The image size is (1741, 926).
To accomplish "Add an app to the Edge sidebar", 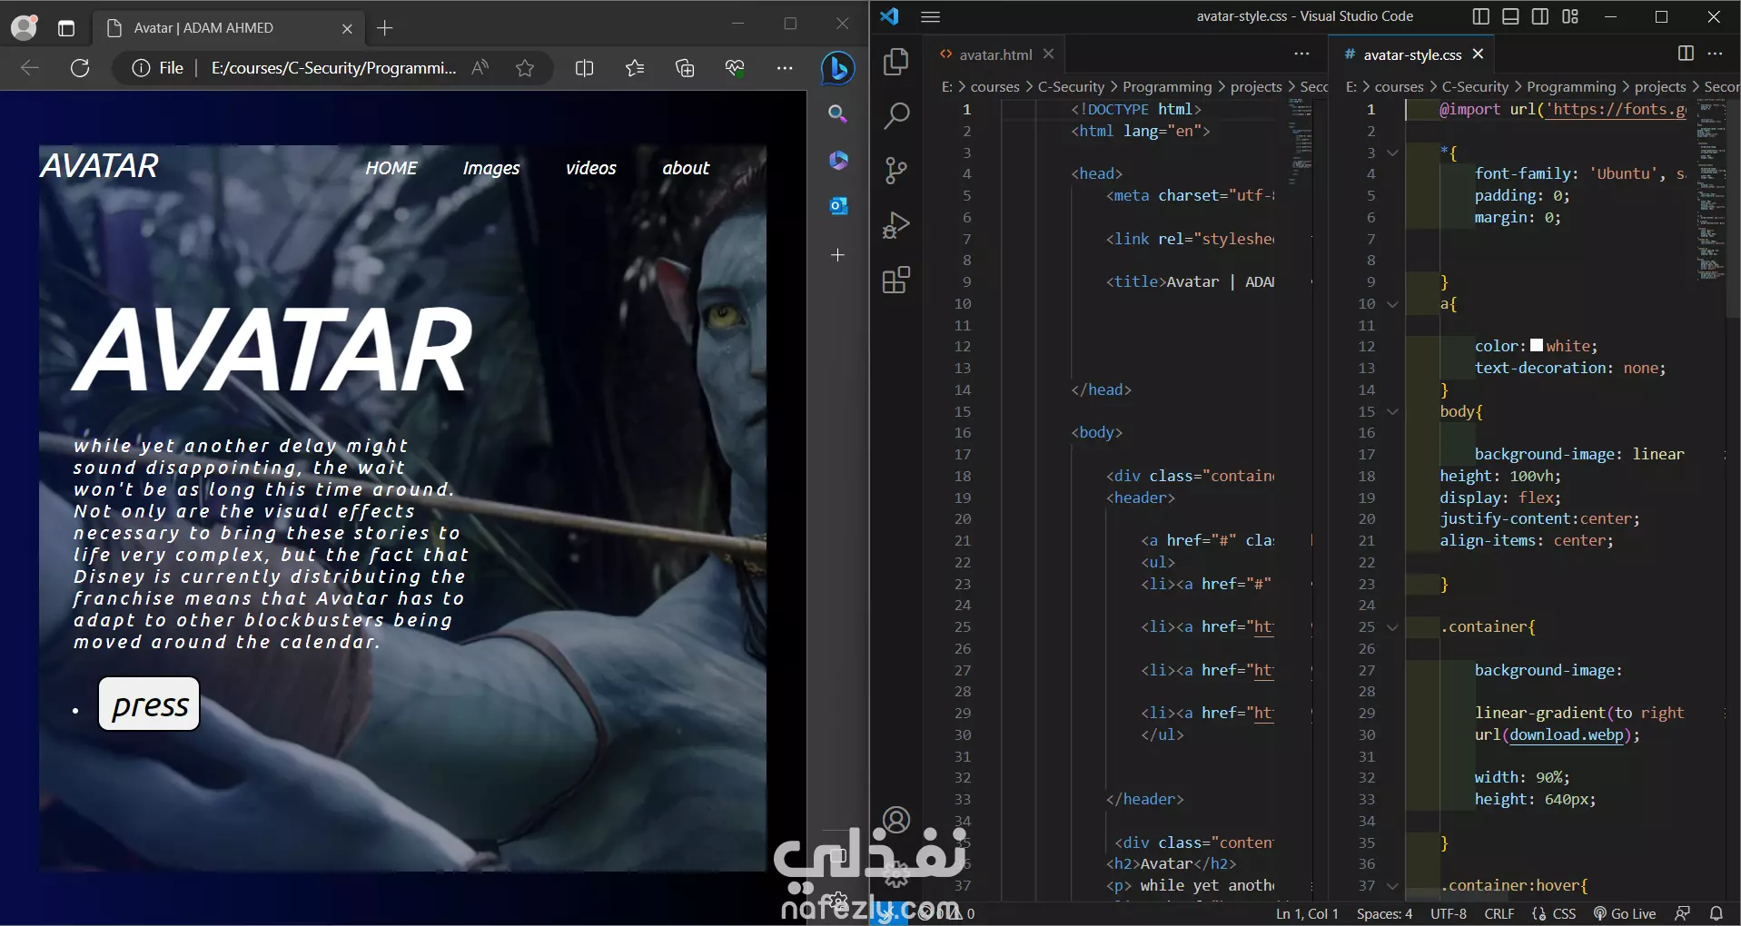I will point(837,255).
